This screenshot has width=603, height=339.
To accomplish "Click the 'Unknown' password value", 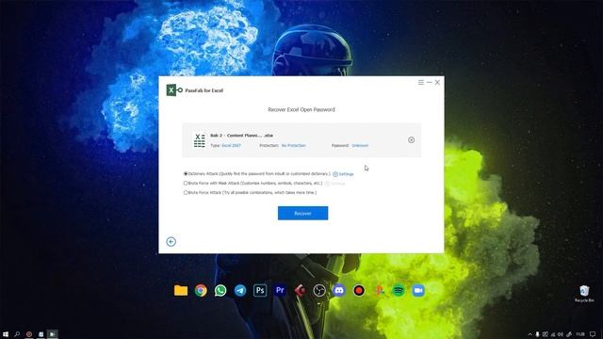I will click(x=360, y=146).
